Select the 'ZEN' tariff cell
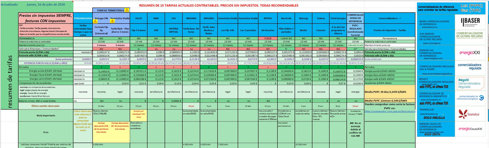 156,30
